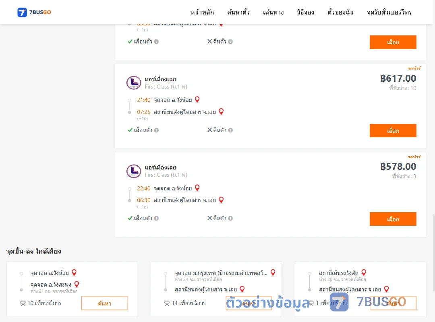The width and height of the screenshot is (435, 322).
Task: Click the 06:30 arrival time
Action: coord(144,200)
